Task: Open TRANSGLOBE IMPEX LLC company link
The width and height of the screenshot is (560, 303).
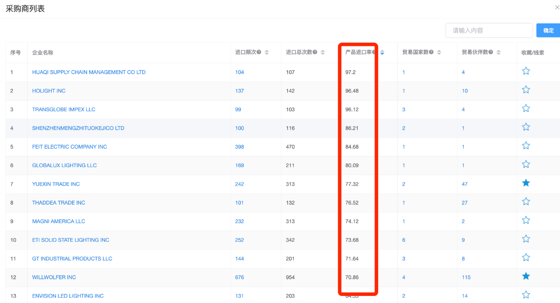Action: click(x=64, y=109)
